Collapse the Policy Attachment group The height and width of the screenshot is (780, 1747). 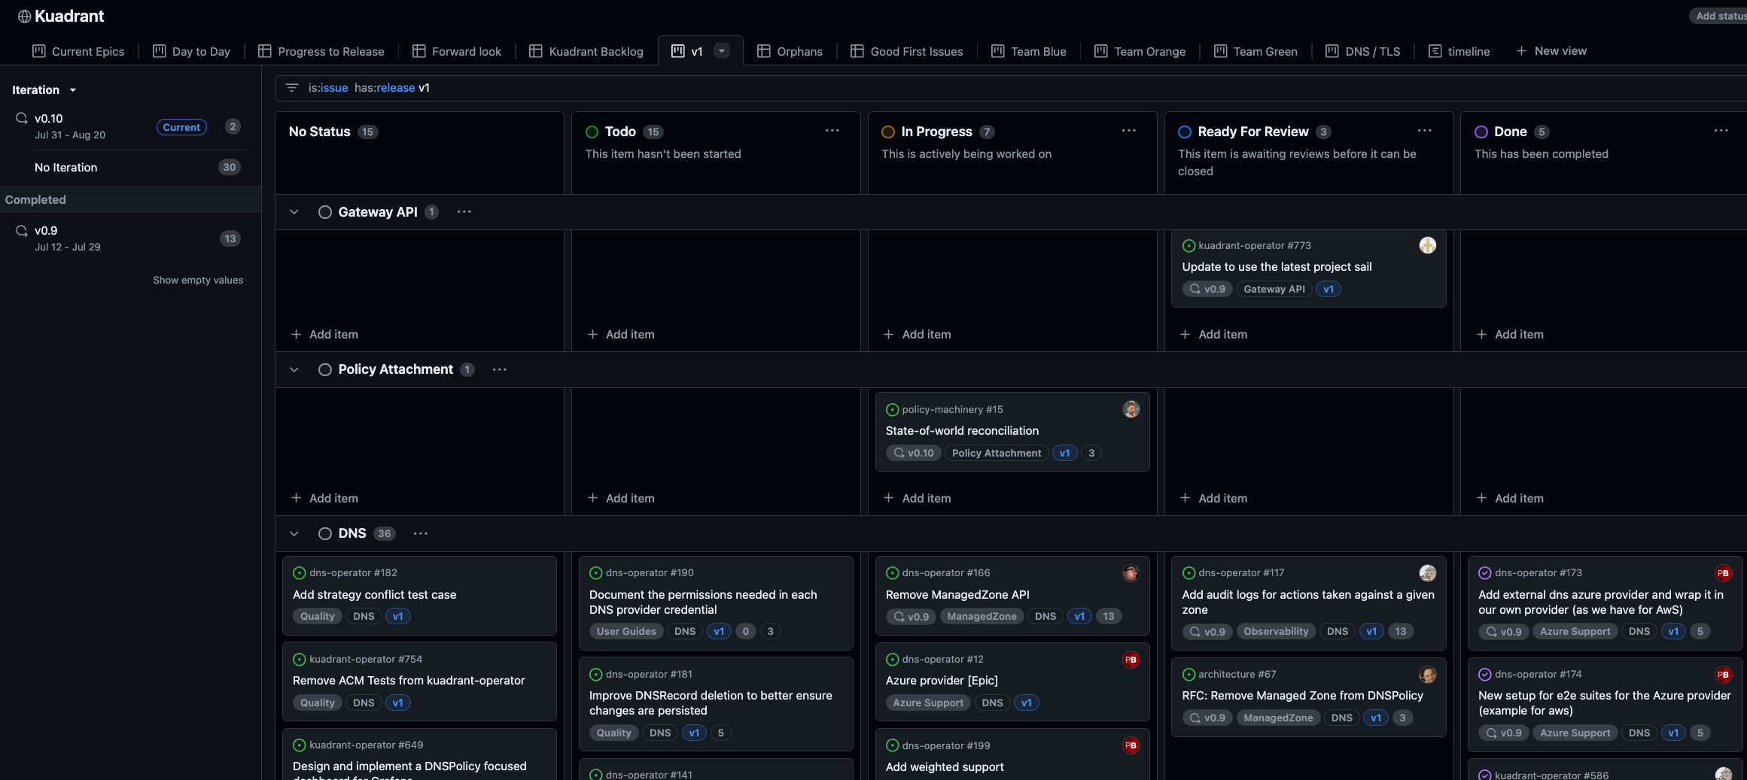coord(294,369)
